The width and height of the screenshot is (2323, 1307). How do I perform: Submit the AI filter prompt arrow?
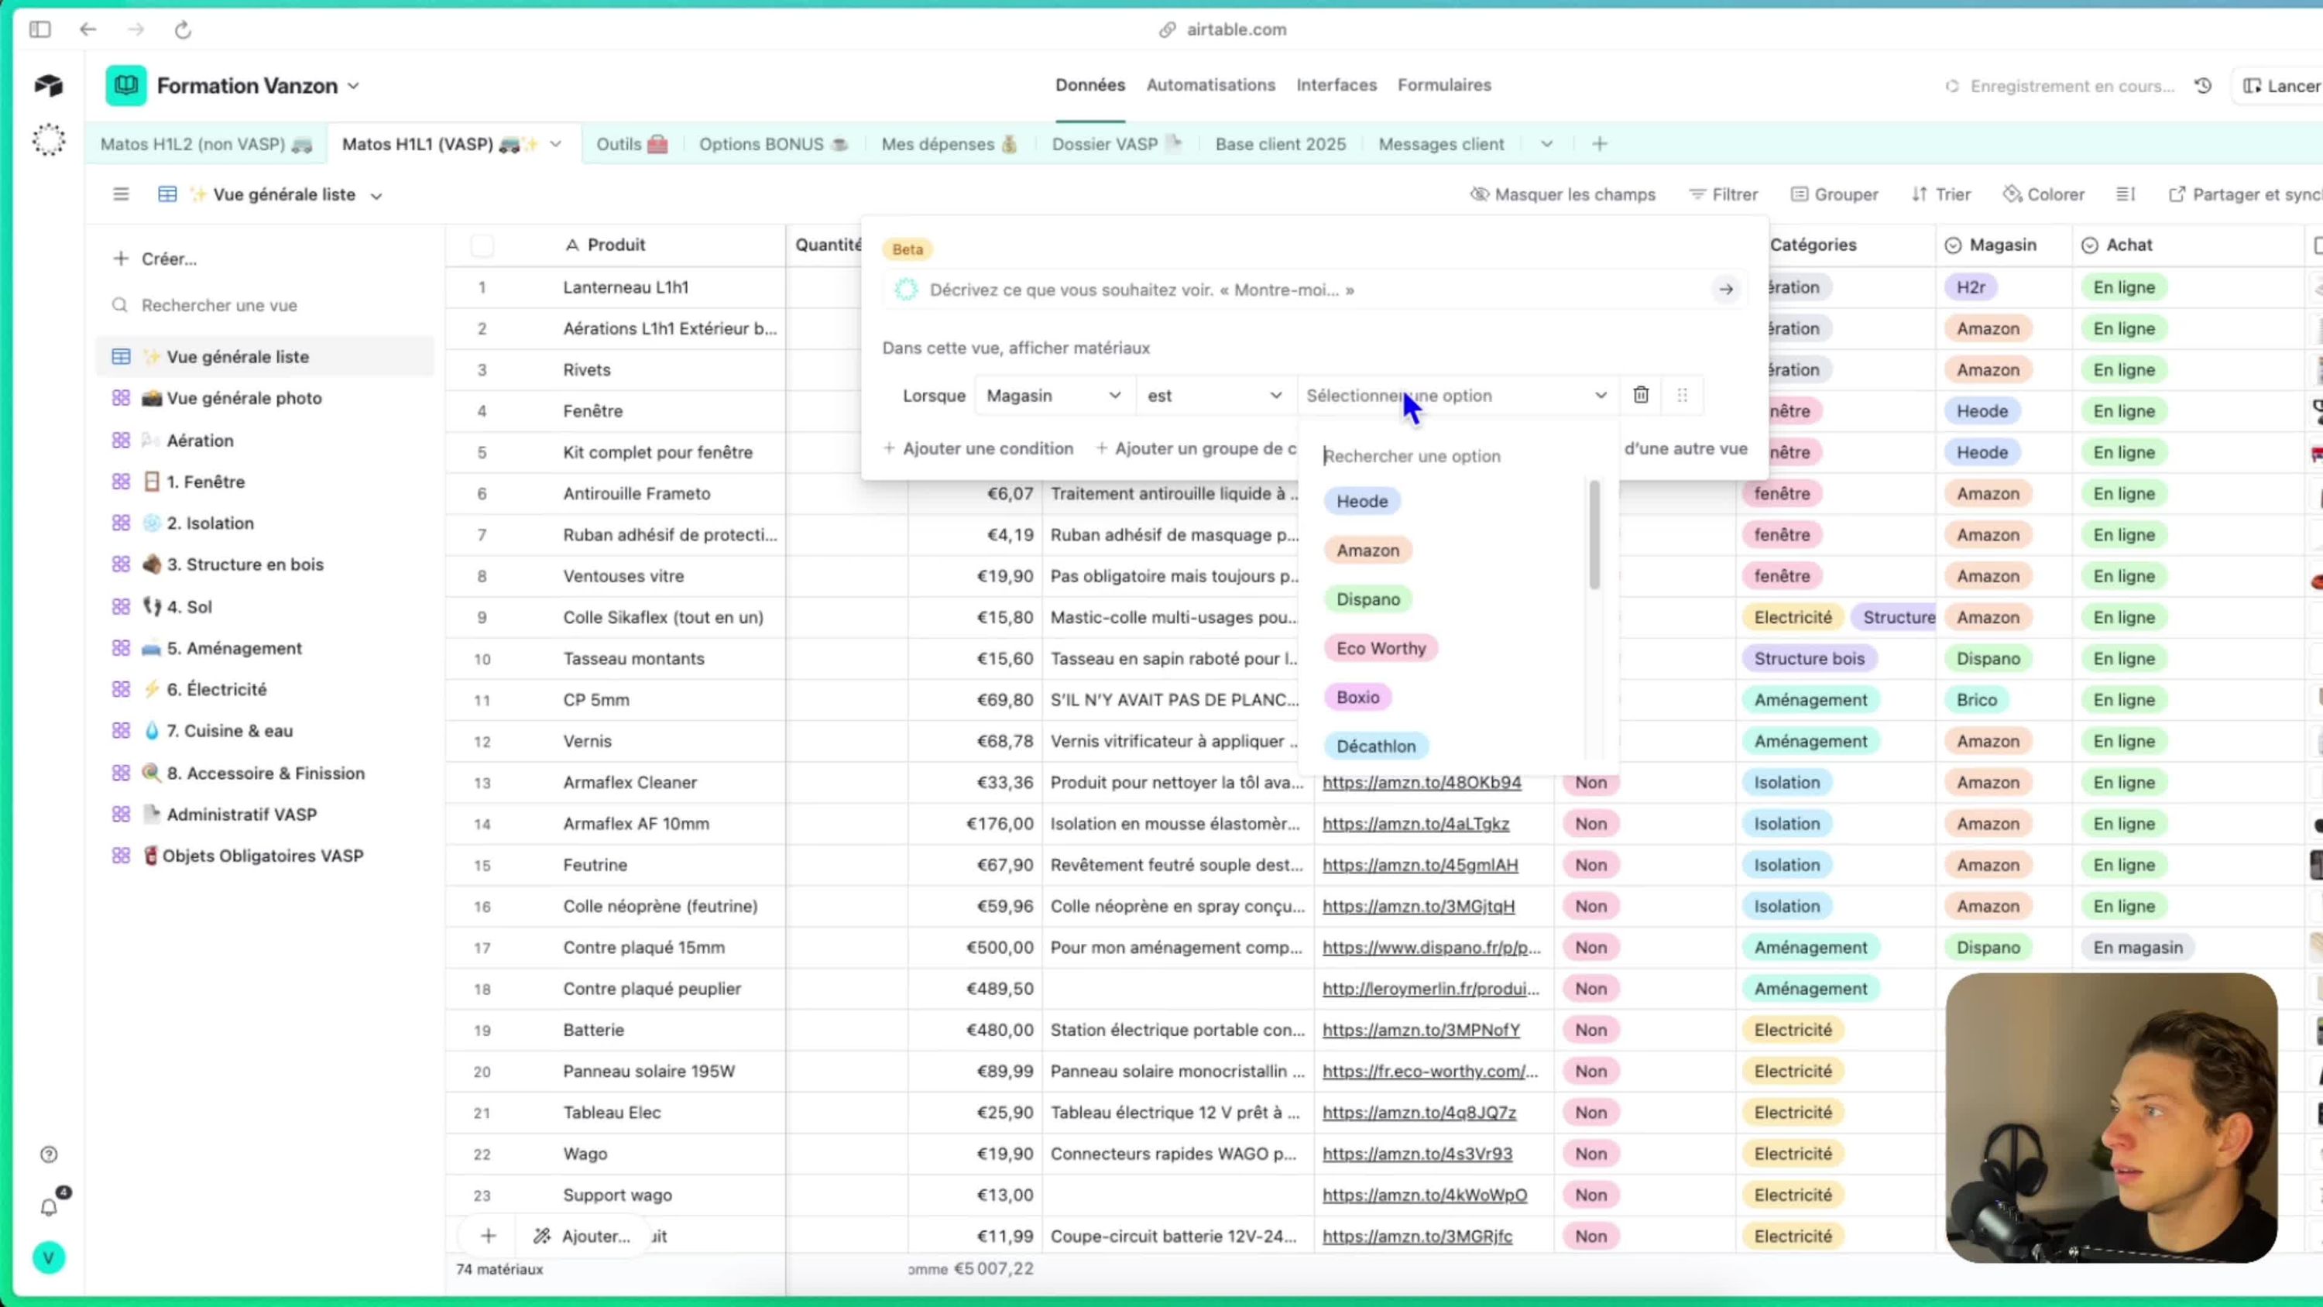(1725, 290)
